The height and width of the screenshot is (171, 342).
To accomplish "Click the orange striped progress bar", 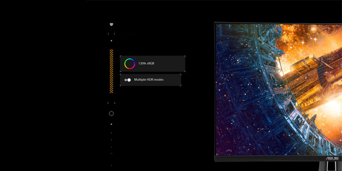I will click(112, 71).
